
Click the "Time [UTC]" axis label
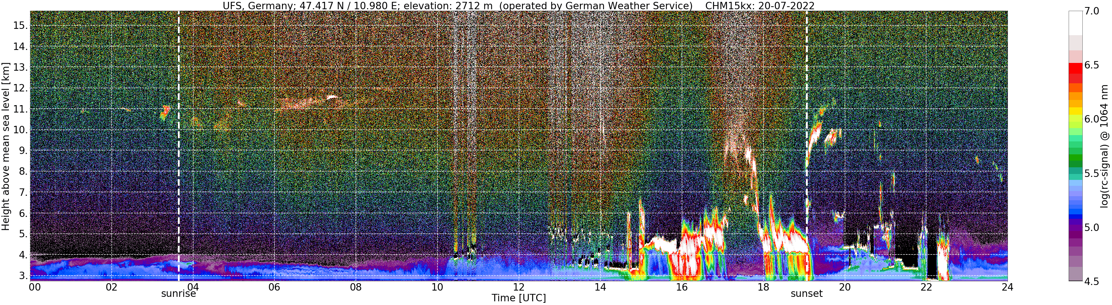click(x=518, y=298)
